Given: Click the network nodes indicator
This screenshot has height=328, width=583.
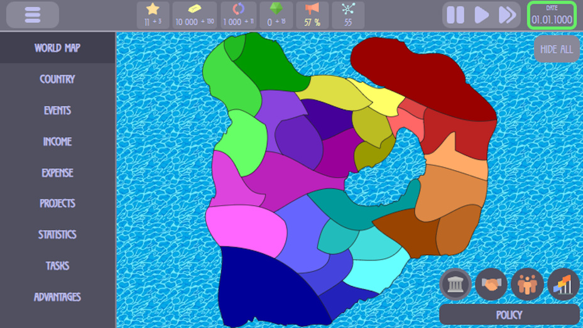Looking at the screenshot, I should point(348,15).
